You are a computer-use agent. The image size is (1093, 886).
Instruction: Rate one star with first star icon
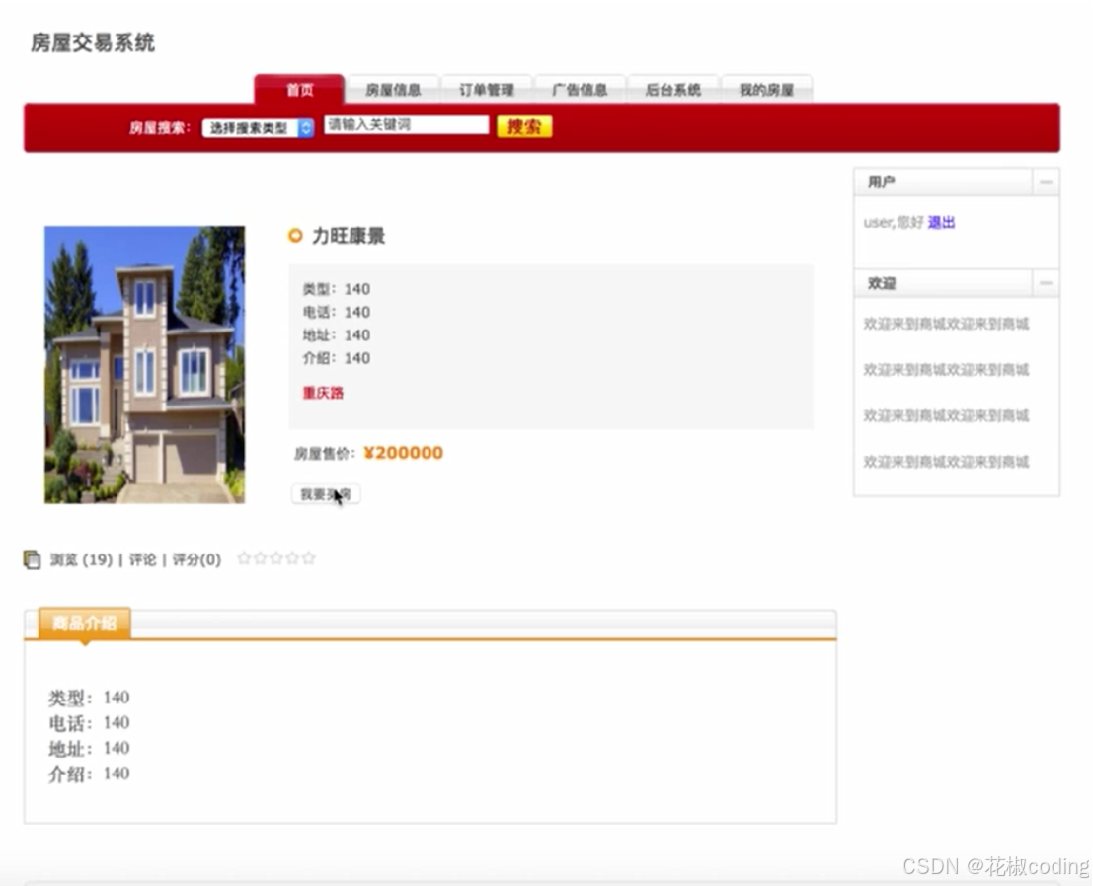[x=244, y=557]
